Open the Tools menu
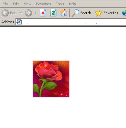126x128 pixels. (x=60, y=4)
